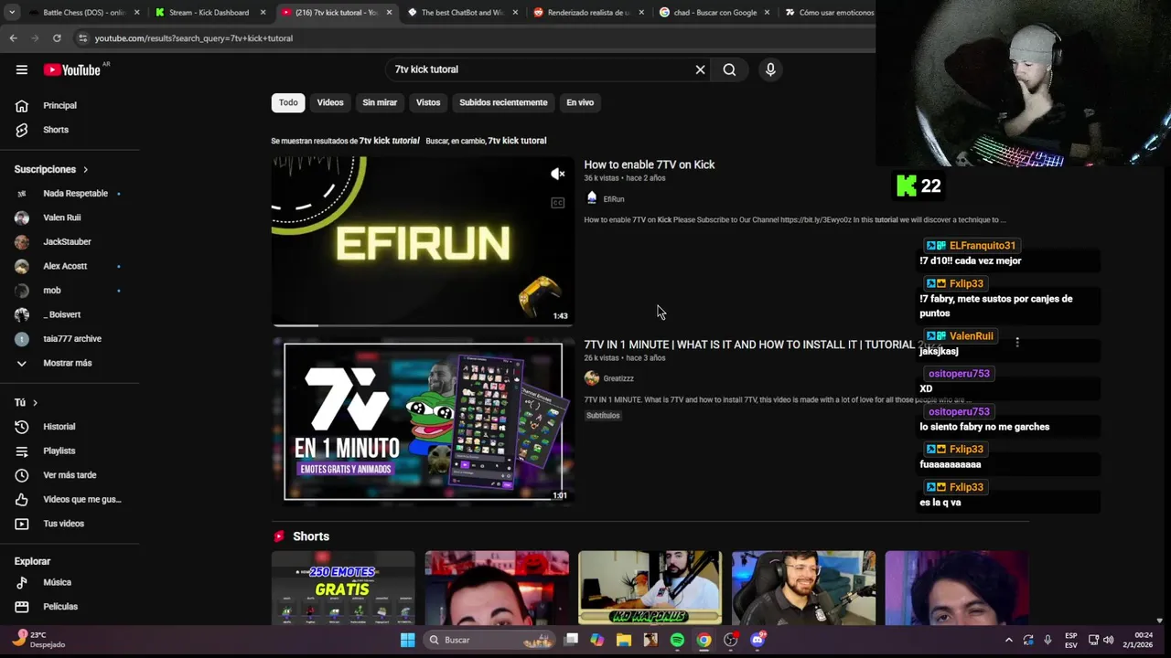Click the browser address bar
1171x658 pixels.
[x=471, y=38]
